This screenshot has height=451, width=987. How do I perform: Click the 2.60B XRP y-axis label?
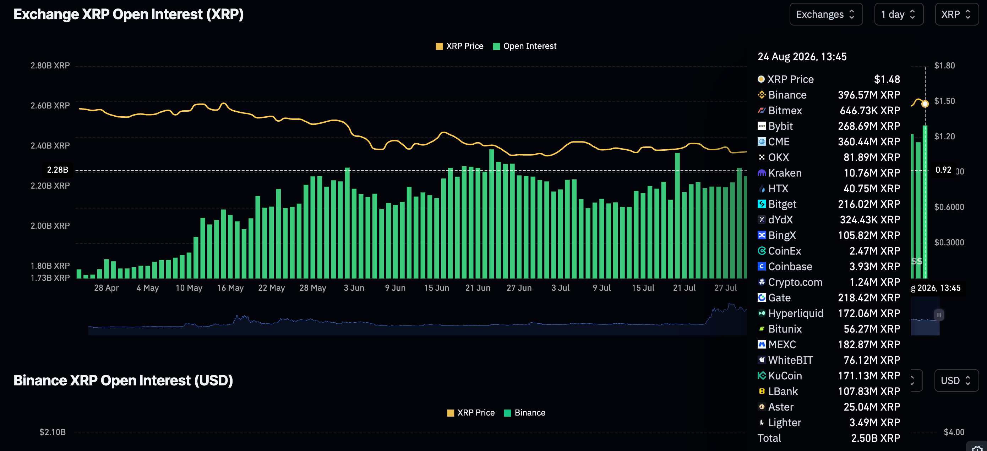point(50,106)
